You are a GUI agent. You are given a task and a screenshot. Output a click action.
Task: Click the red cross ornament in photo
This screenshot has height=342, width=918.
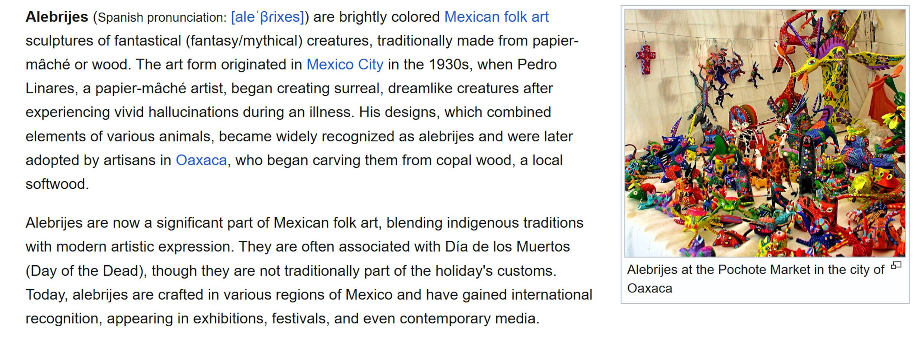click(x=645, y=59)
